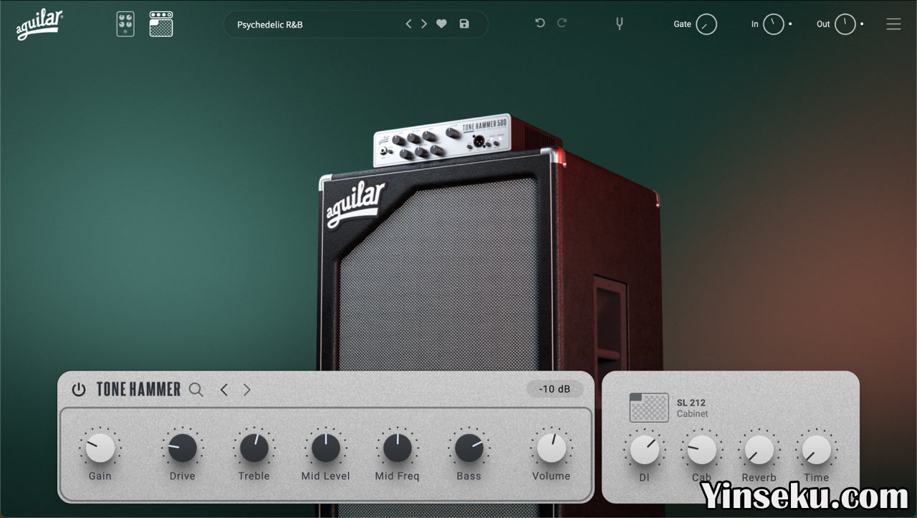Click the redo arrow icon
Screen dimensions: 917x518
click(562, 24)
